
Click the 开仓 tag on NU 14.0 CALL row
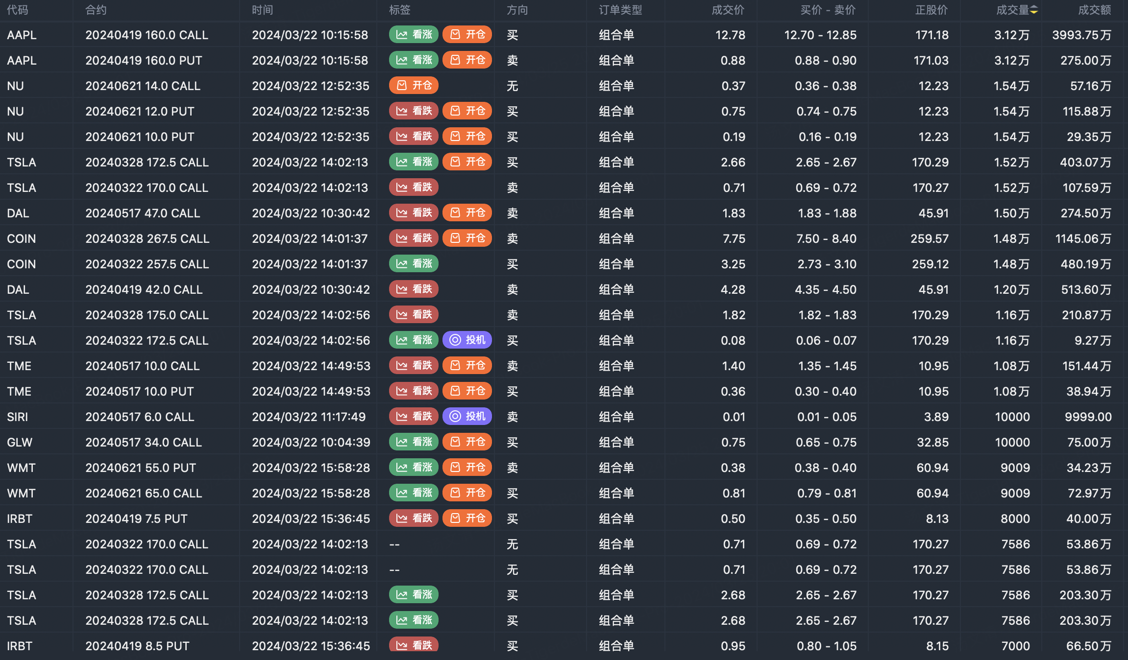pos(414,86)
